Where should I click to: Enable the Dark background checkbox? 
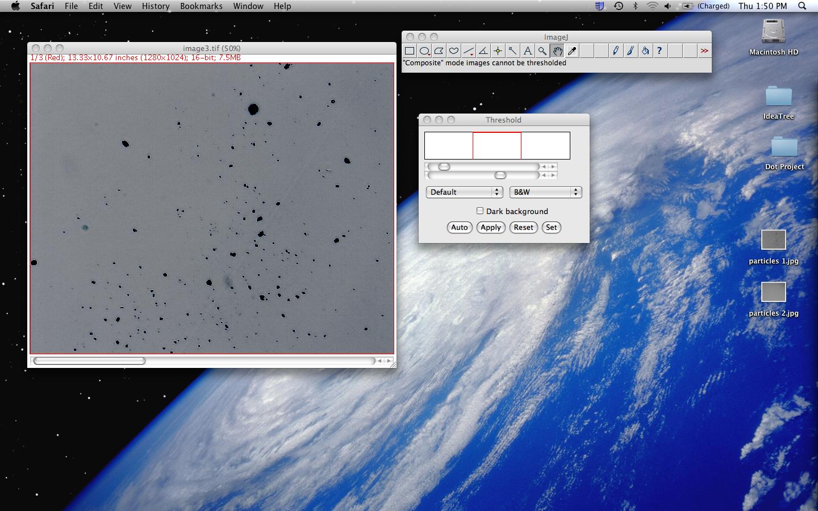480,211
